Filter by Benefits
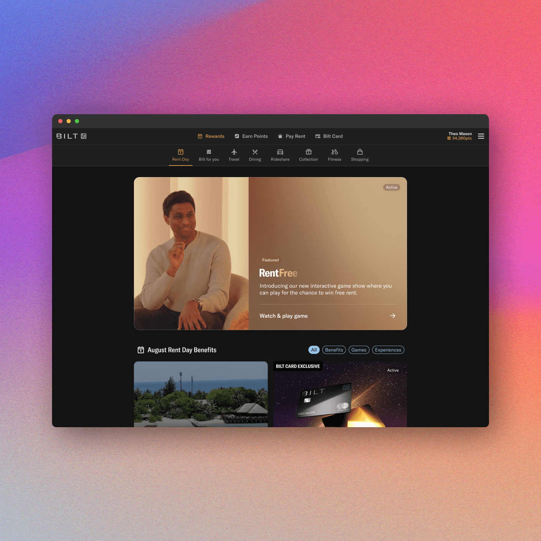Screen dimensions: 541x541 pos(334,350)
